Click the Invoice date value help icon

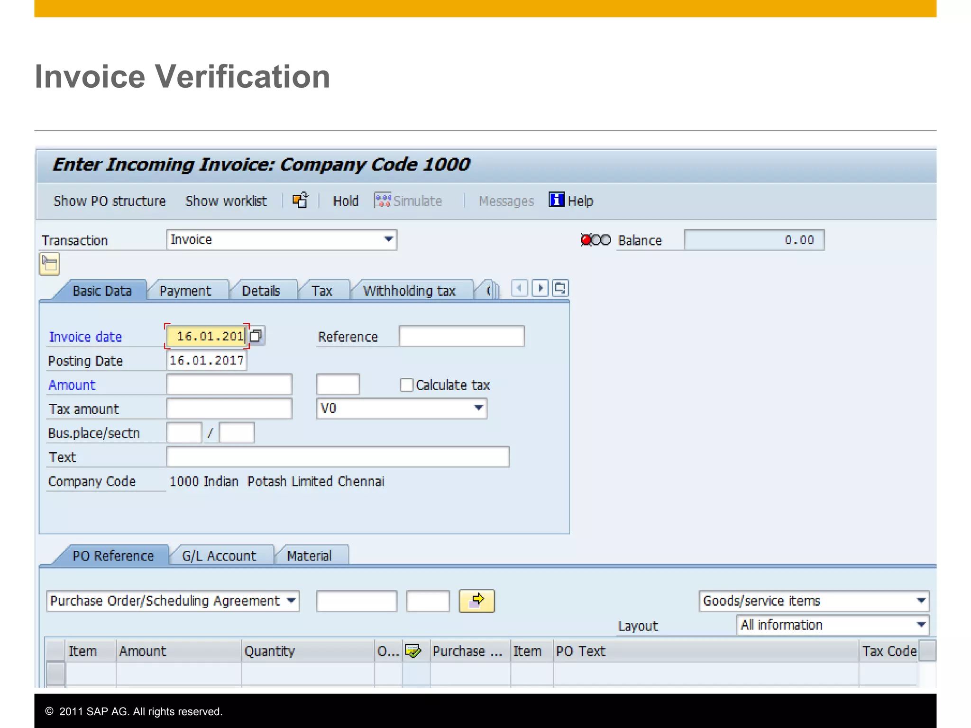pyautogui.click(x=256, y=336)
